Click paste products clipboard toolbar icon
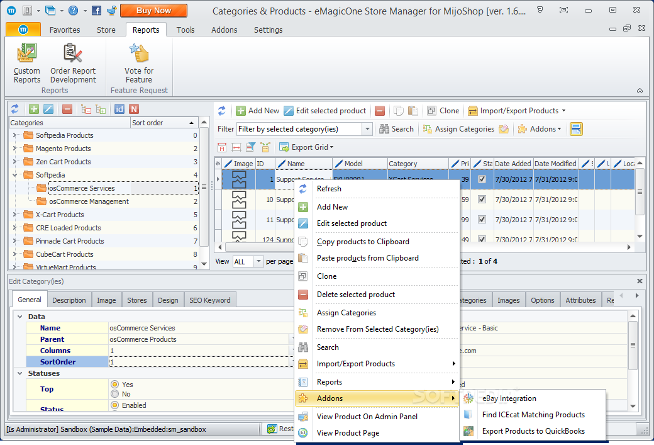The height and width of the screenshot is (445, 654). [413, 111]
